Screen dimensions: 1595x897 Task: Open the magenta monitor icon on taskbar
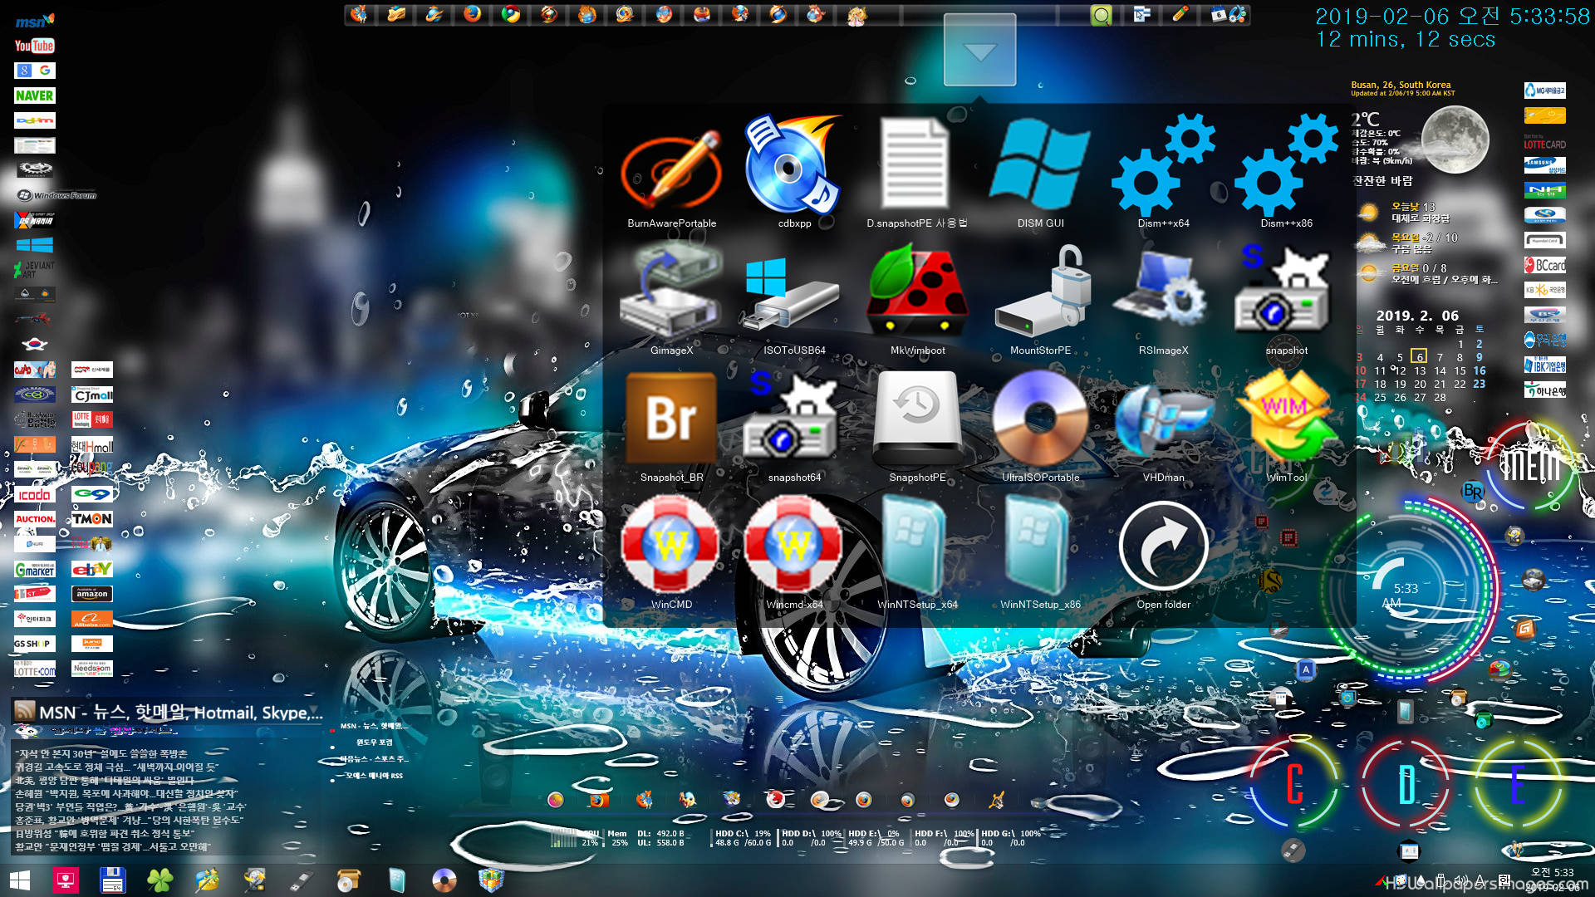(66, 880)
